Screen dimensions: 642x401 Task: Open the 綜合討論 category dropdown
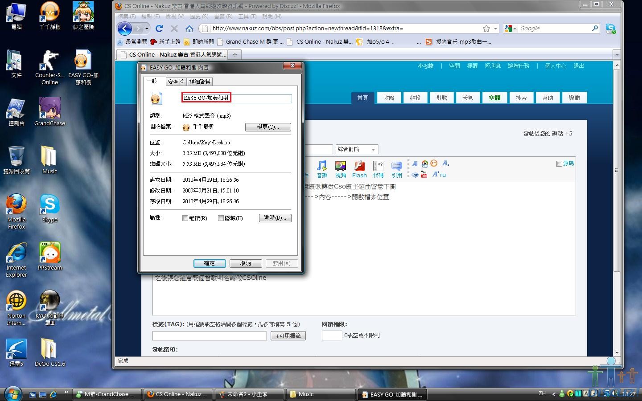pos(357,149)
